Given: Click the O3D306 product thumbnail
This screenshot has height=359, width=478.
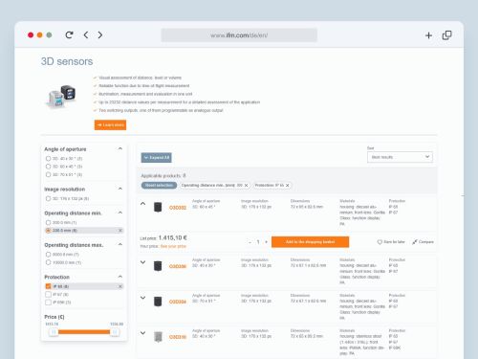Looking at the screenshot, I should (x=158, y=266).
